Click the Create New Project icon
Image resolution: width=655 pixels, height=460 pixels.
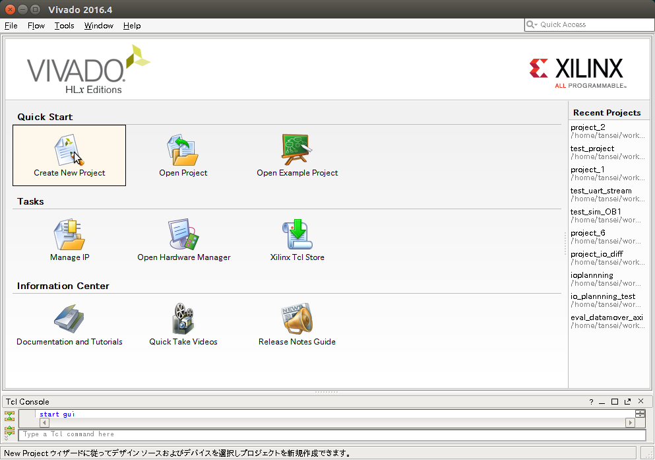point(69,150)
